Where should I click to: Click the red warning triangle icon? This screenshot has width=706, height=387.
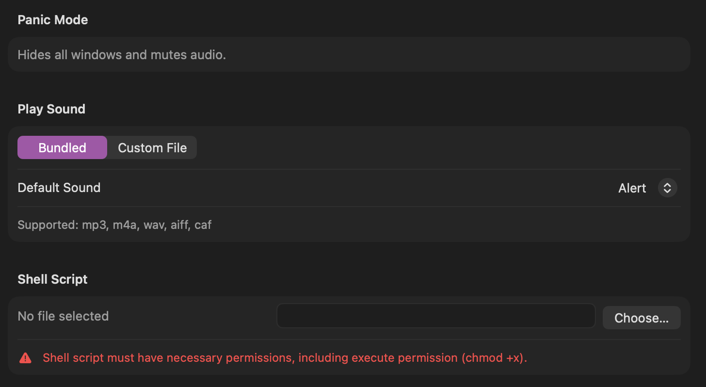[25, 357]
